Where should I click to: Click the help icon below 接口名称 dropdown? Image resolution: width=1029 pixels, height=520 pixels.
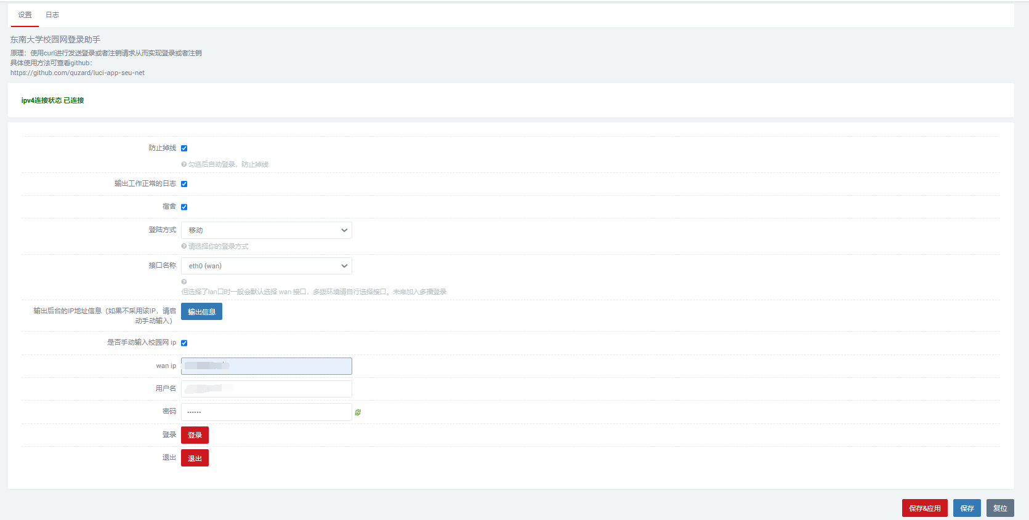tap(184, 282)
